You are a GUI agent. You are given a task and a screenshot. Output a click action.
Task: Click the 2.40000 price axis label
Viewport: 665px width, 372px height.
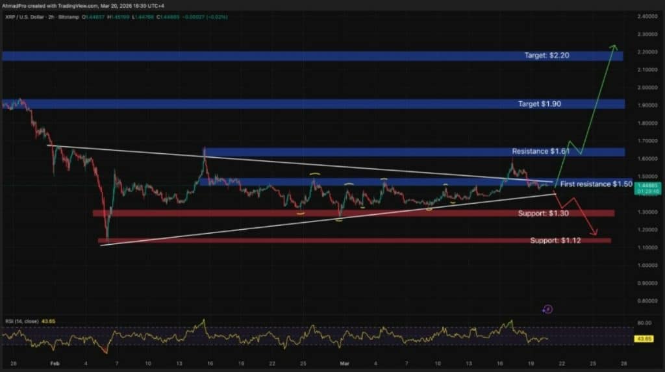pyautogui.click(x=647, y=16)
